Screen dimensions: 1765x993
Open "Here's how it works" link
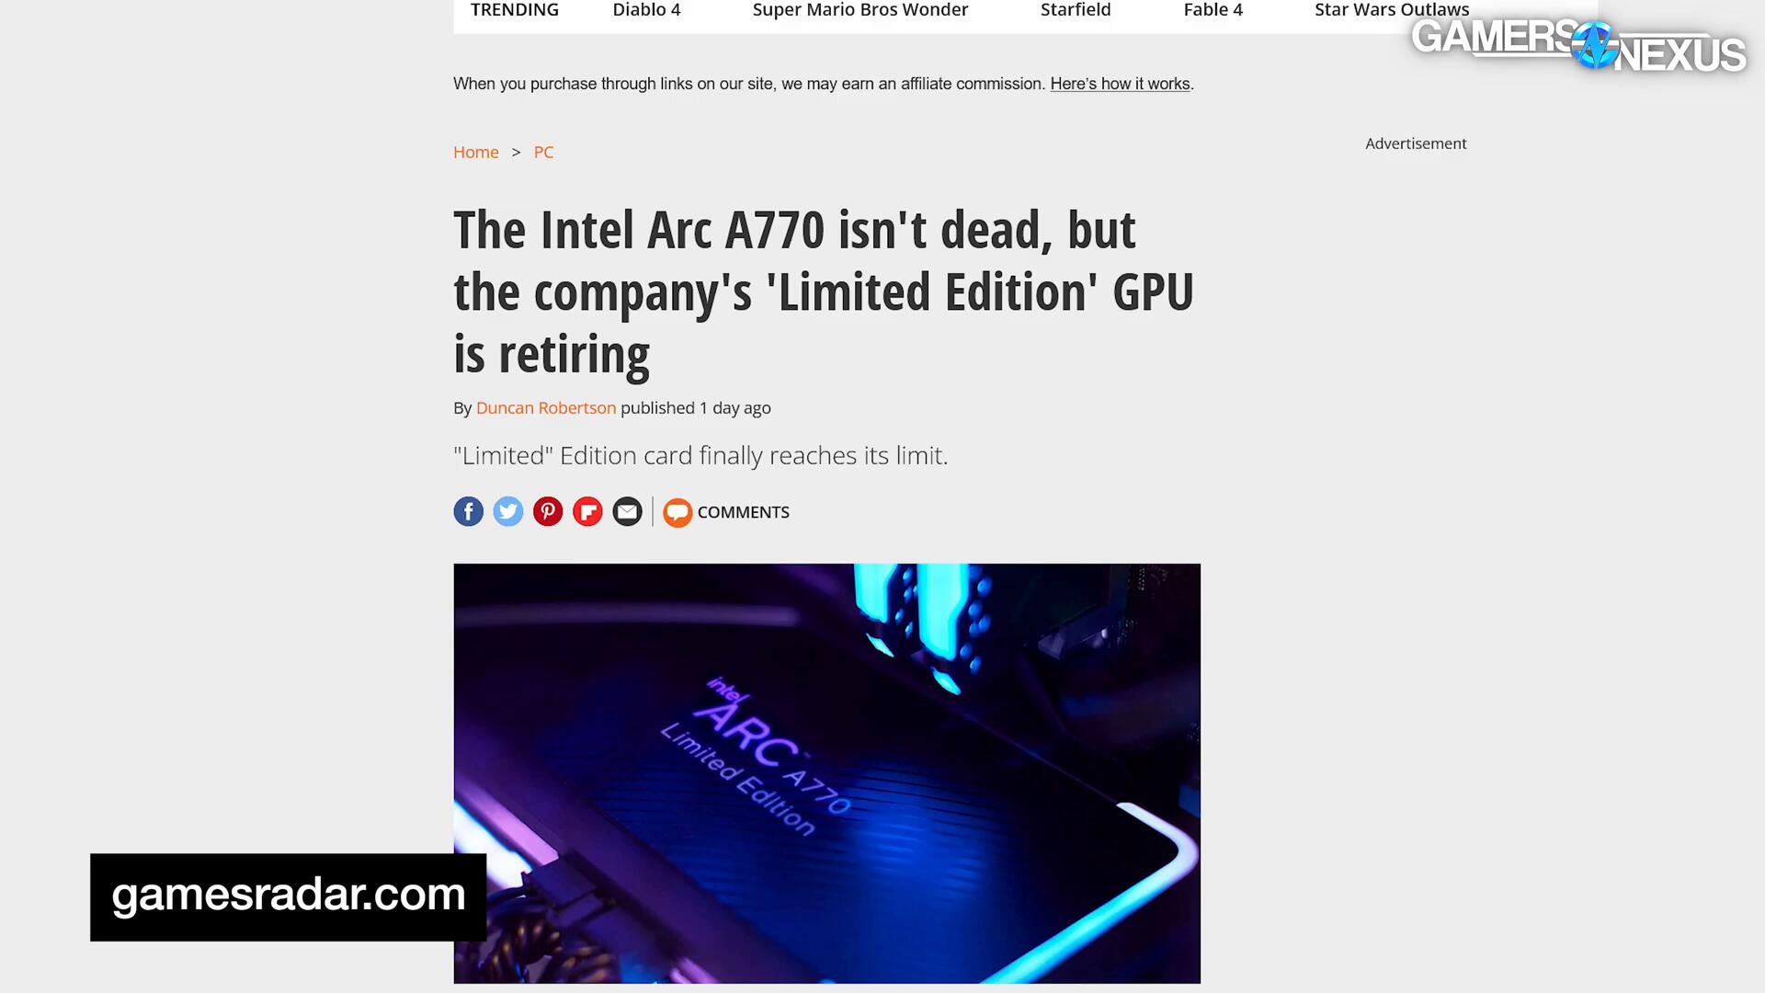point(1120,84)
